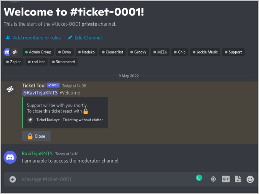Select the Jockie Music role chip
The width and height of the screenshot is (259, 194).
205,52
